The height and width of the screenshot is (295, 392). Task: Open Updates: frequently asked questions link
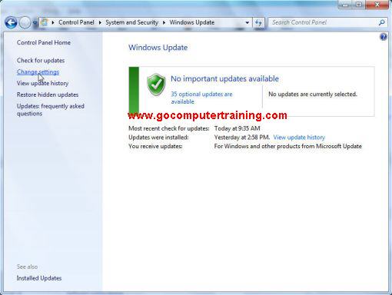tap(51, 110)
